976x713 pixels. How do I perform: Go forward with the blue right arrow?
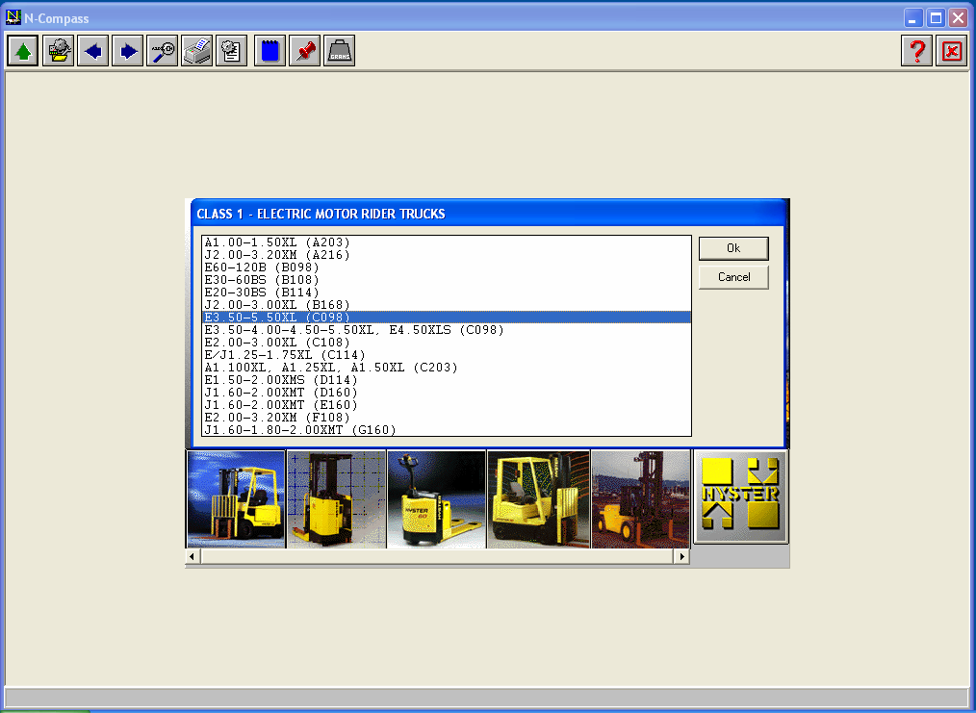pyautogui.click(x=128, y=50)
